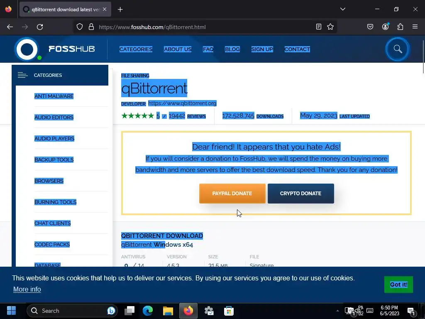Image resolution: width=425 pixels, height=319 pixels.
Task: Select the Audio Editors category
Action: 54,117
